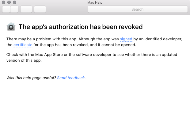
Task: Click the "authorization has been revoked" heading
Action: (81, 27)
